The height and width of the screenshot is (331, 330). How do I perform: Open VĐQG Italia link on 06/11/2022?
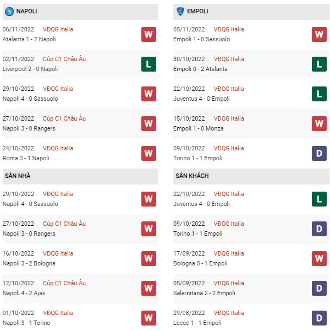[58, 29]
